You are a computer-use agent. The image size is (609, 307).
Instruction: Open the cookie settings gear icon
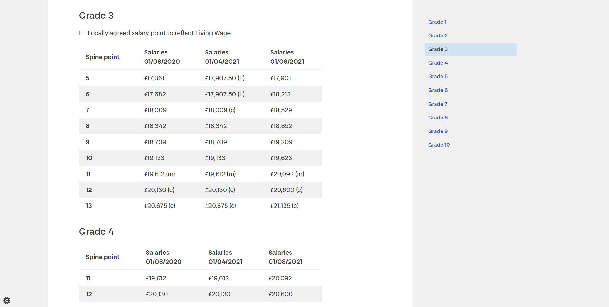7,300
